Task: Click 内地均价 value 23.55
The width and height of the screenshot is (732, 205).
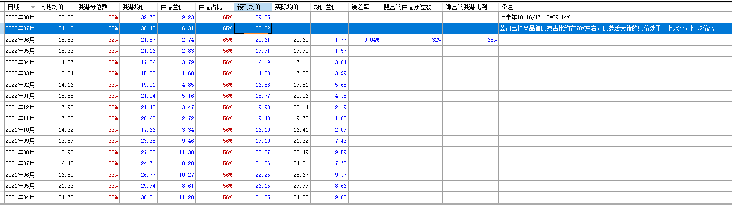Action: (x=56, y=17)
